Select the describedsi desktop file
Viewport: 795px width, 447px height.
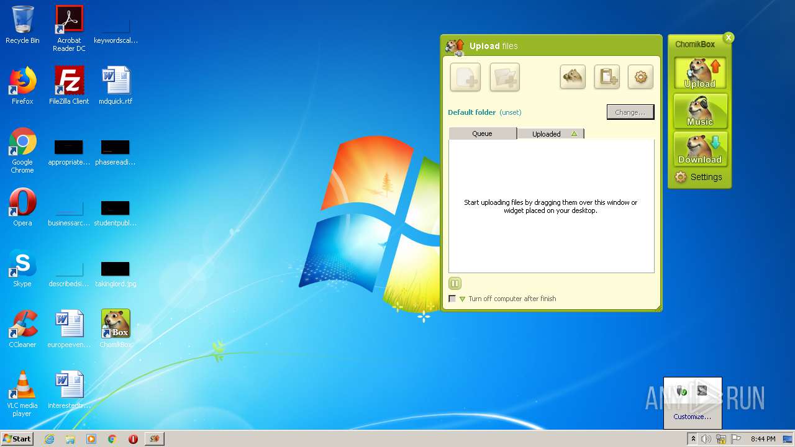coord(69,274)
